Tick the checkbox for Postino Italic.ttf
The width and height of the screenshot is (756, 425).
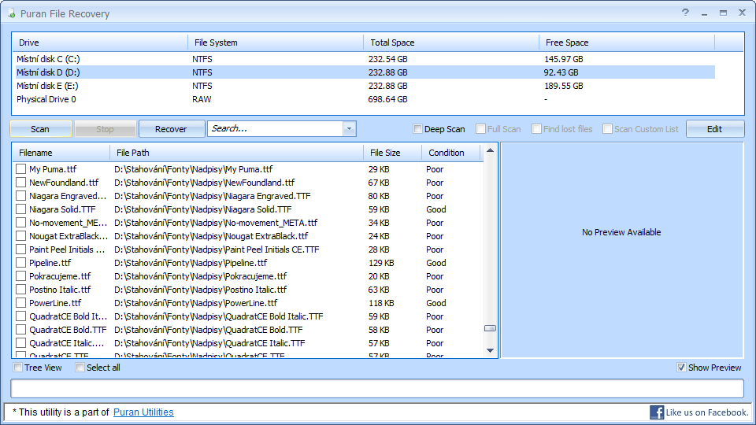pos(20,290)
